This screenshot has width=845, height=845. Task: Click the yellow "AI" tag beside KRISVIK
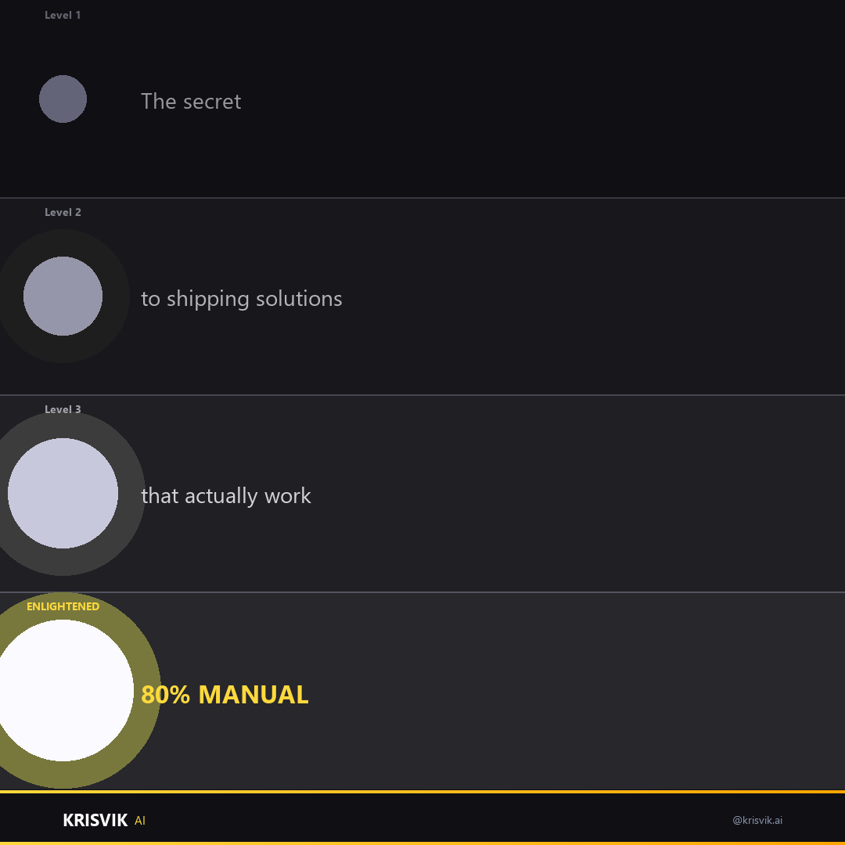[140, 821]
